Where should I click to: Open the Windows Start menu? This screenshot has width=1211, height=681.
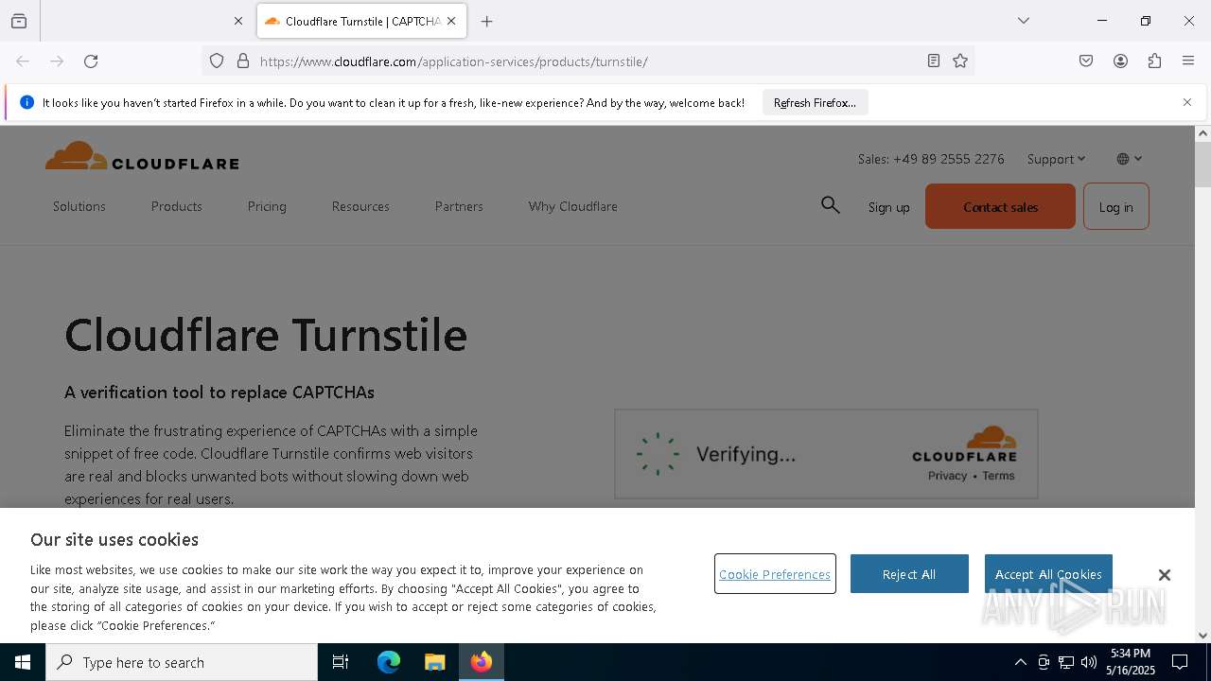[23, 662]
